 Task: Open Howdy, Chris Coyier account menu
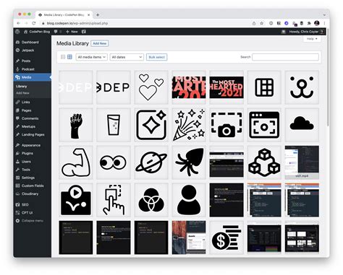[306, 32]
